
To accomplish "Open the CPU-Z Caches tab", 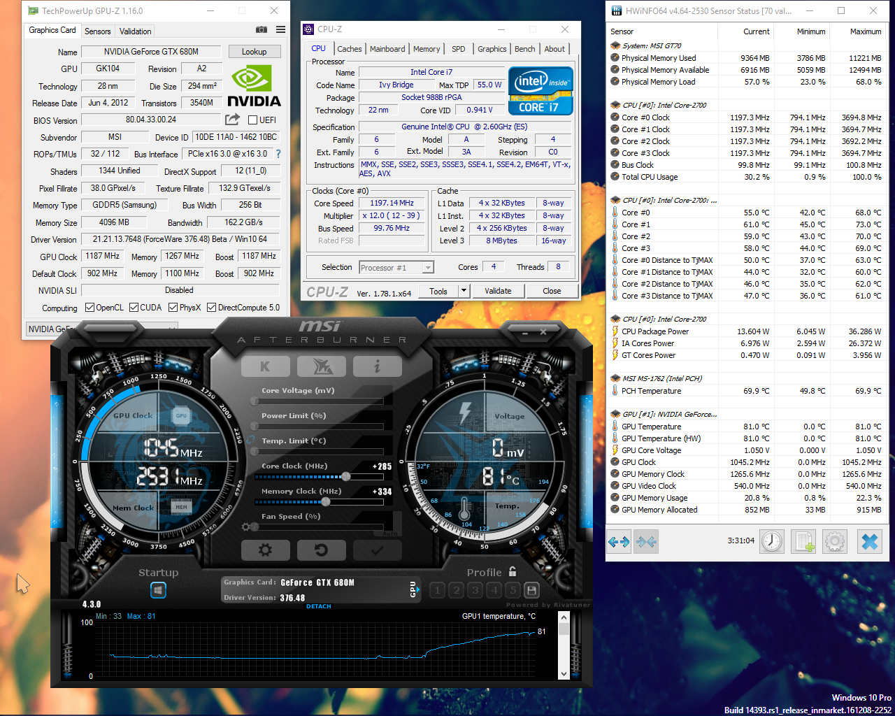I will click(350, 49).
